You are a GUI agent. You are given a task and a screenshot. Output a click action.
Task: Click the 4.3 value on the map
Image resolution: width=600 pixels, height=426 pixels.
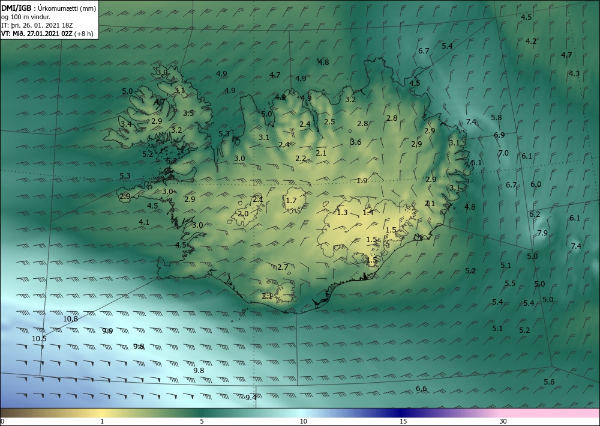[x=574, y=73]
